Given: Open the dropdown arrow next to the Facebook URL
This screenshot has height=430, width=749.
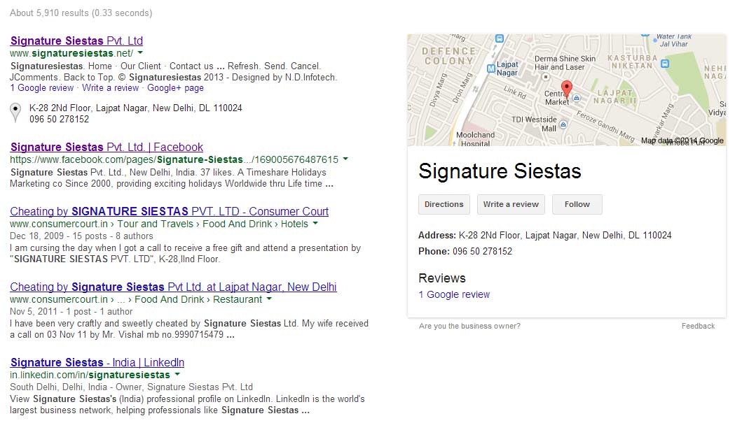Looking at the screenshot, I should tap(345, 159).
